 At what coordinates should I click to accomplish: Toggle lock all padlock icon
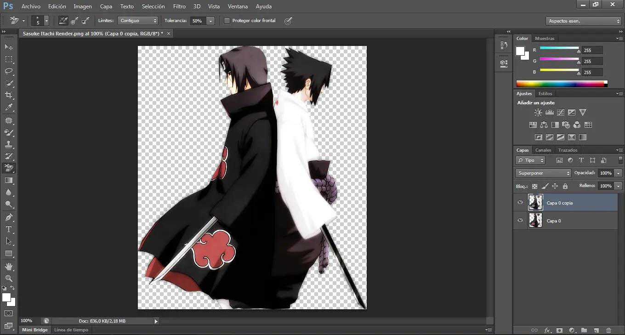(565, 186)
